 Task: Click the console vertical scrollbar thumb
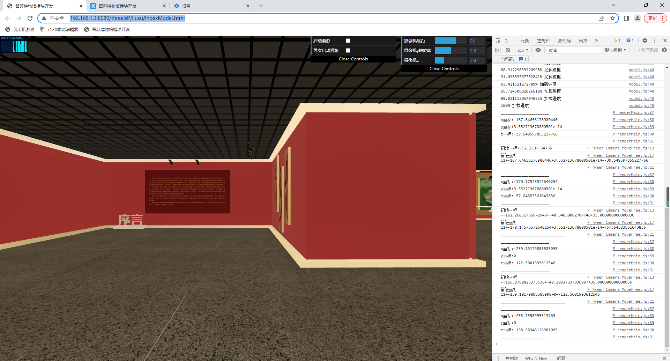click(x=668, y=197)
